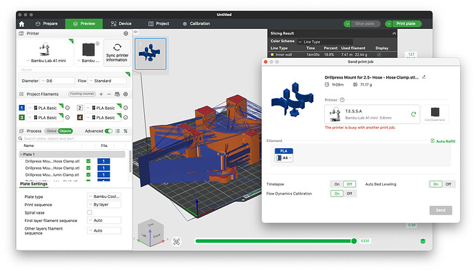Expand the nozzle Diameter dropdown

click(57, 81)
